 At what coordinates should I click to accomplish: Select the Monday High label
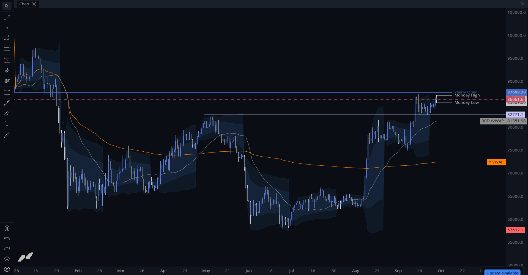[x=467, y=95]
